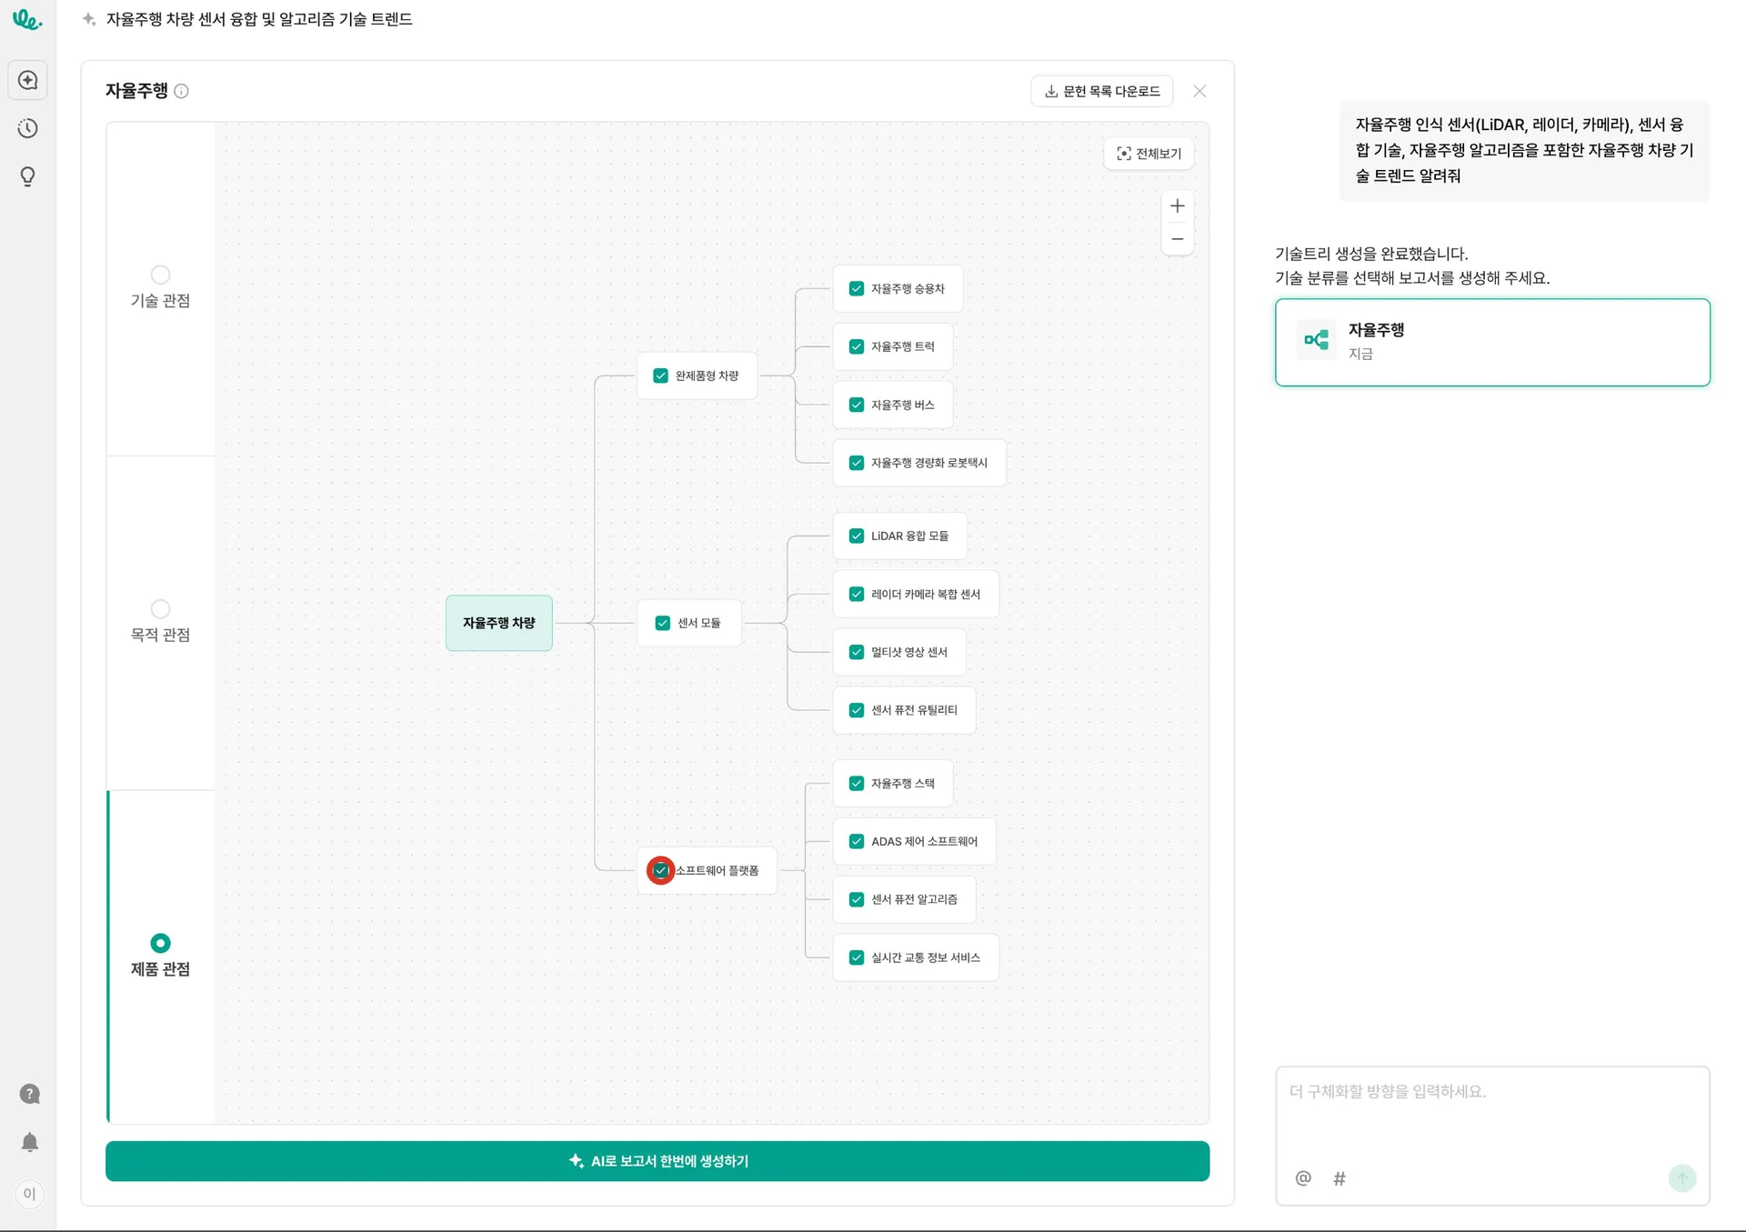Open the help question mark icon

coord(29,1094)
